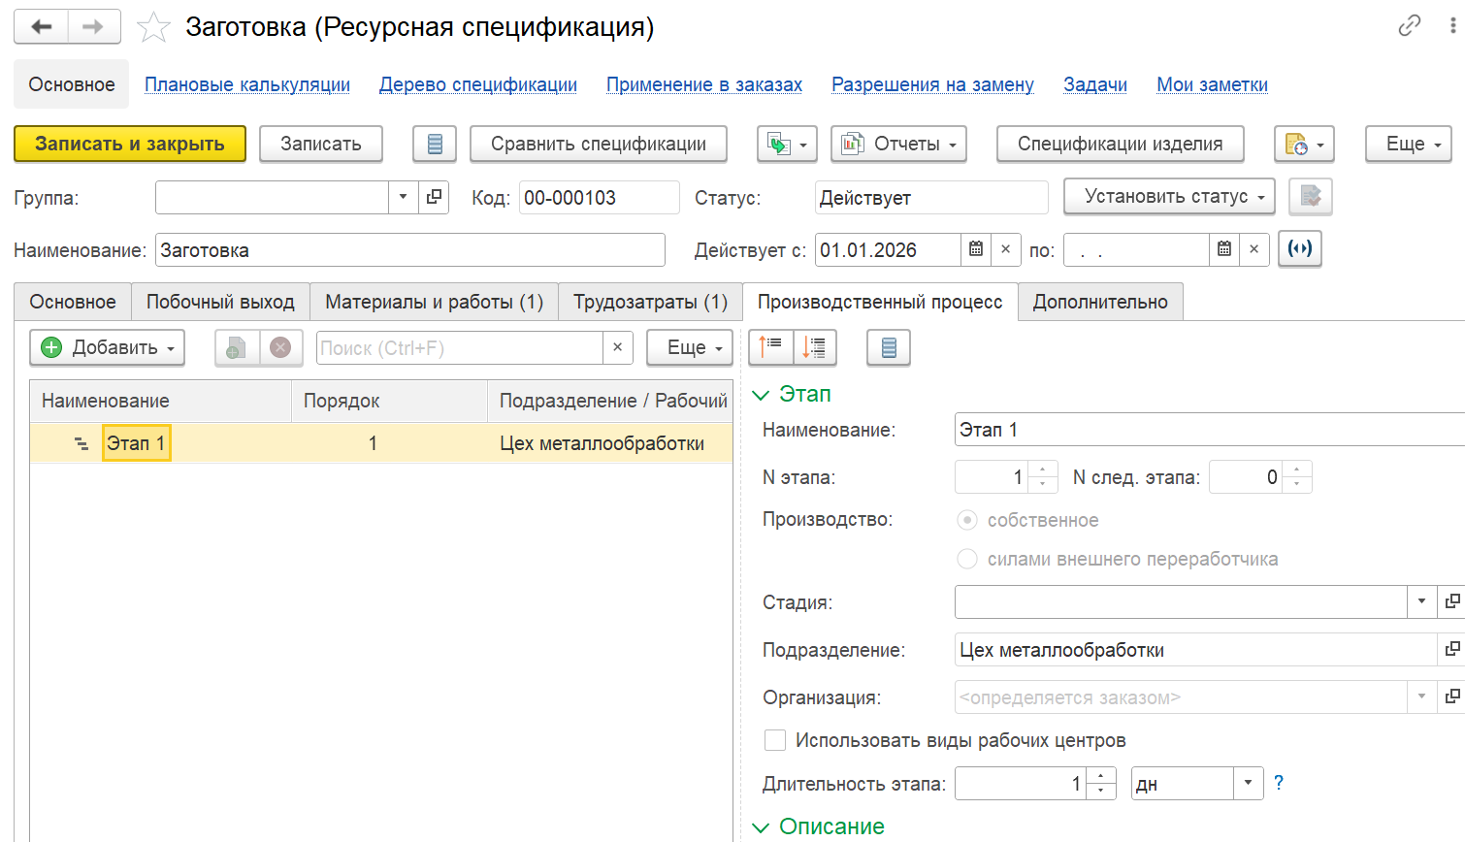Screen dimensions: 1465x842
Task: Expand the Стадия dropdown list
Action: (1421, 601)
